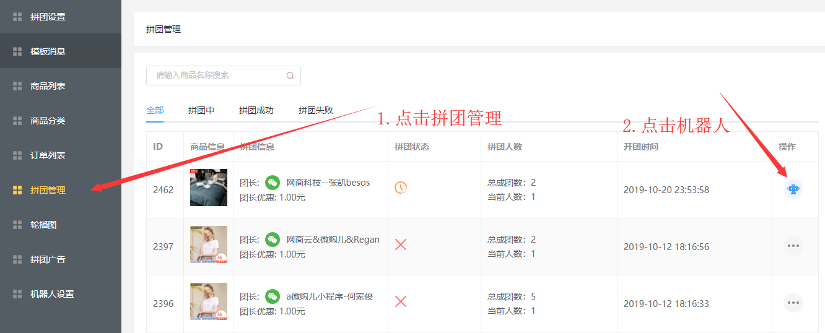Click ID cell 2396

click(164, 304)
